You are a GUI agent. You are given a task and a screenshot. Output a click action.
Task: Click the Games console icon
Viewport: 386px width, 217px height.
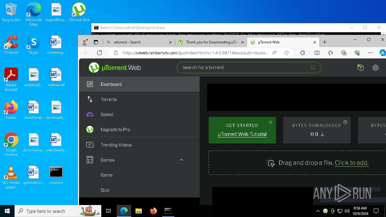tap(90, 160)
